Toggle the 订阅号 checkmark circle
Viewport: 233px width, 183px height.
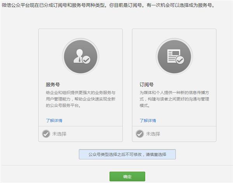pyautogui.click(x=140, y=134)
